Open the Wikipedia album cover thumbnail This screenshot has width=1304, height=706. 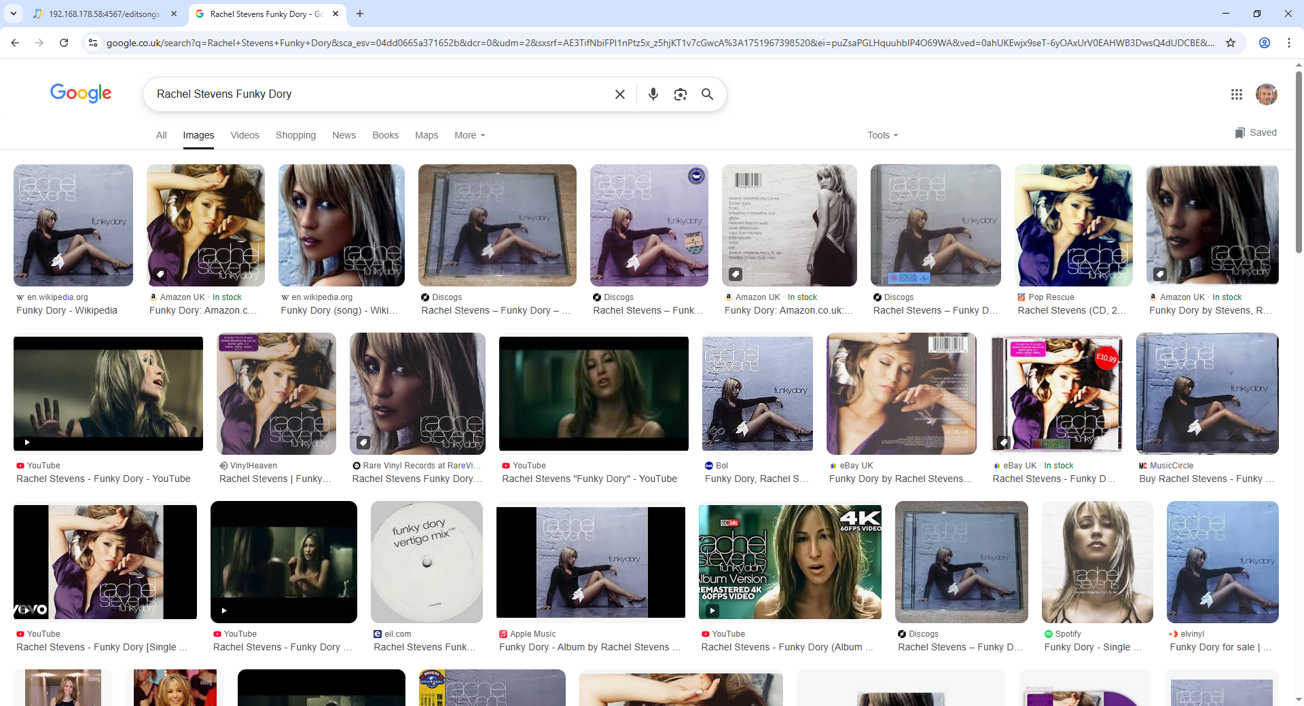pos(73,225)
